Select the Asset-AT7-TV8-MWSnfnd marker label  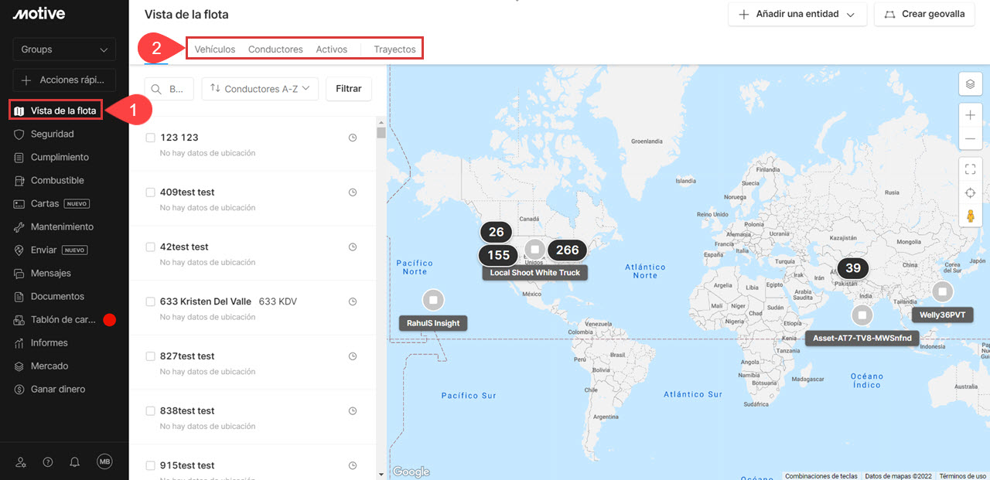click(x=862, y=338)
